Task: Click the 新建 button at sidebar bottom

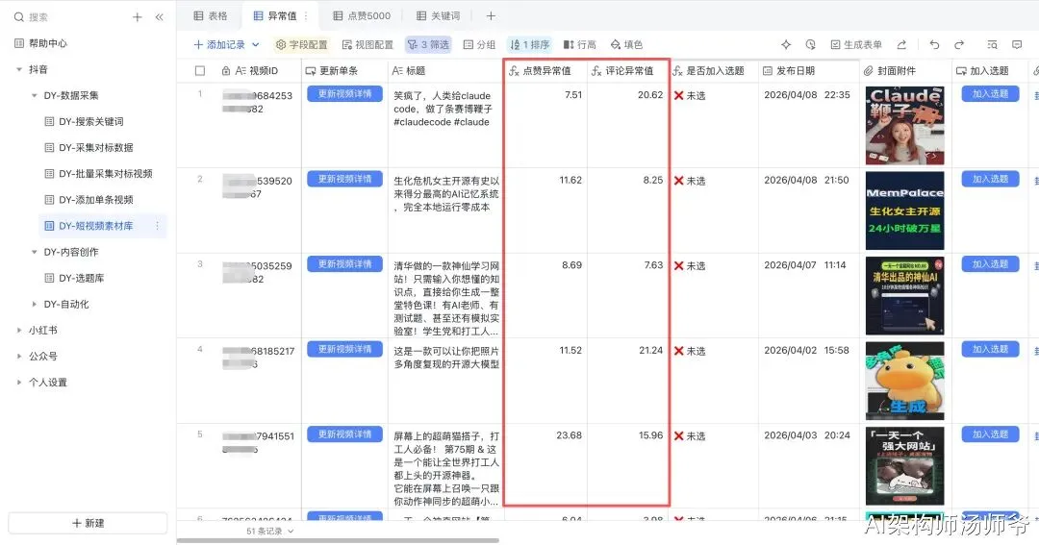Action: [88, 523]
